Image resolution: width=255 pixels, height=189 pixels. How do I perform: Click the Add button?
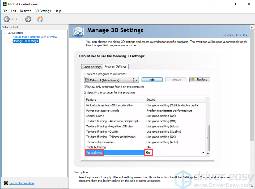152,79
